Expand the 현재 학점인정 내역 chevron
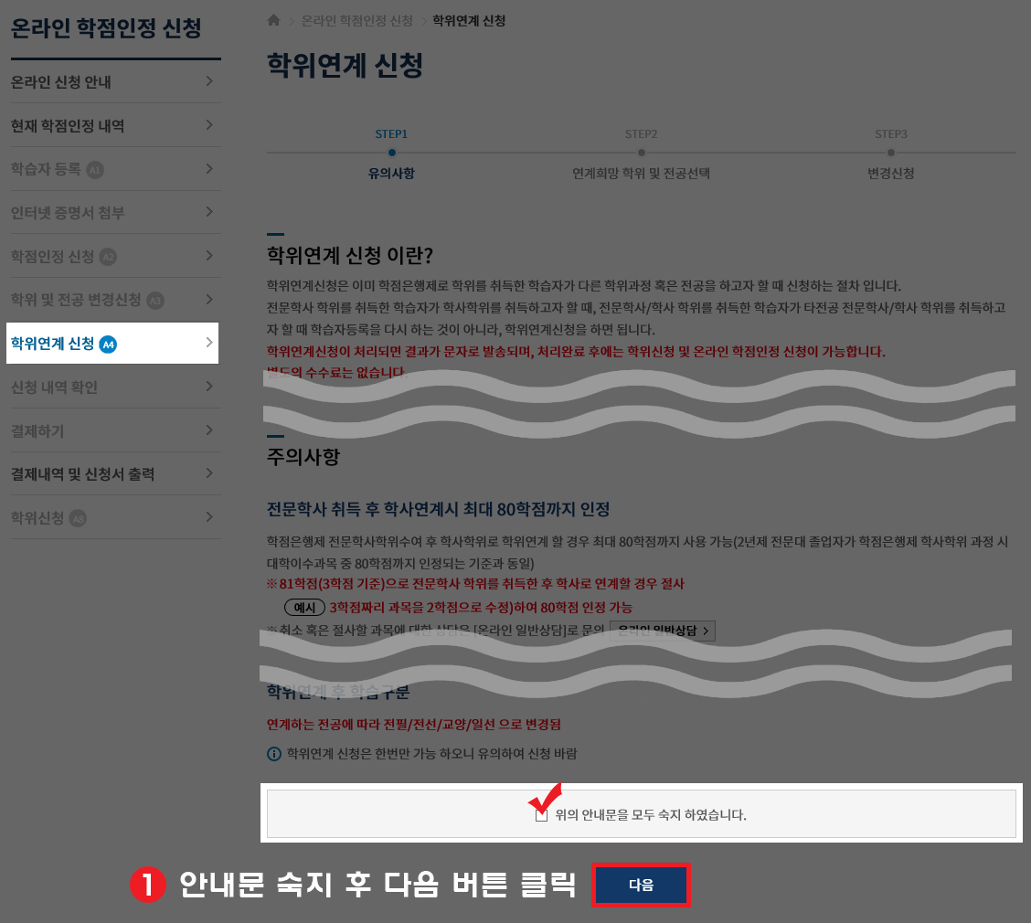 pyautogui.click(x=209, y=125)
